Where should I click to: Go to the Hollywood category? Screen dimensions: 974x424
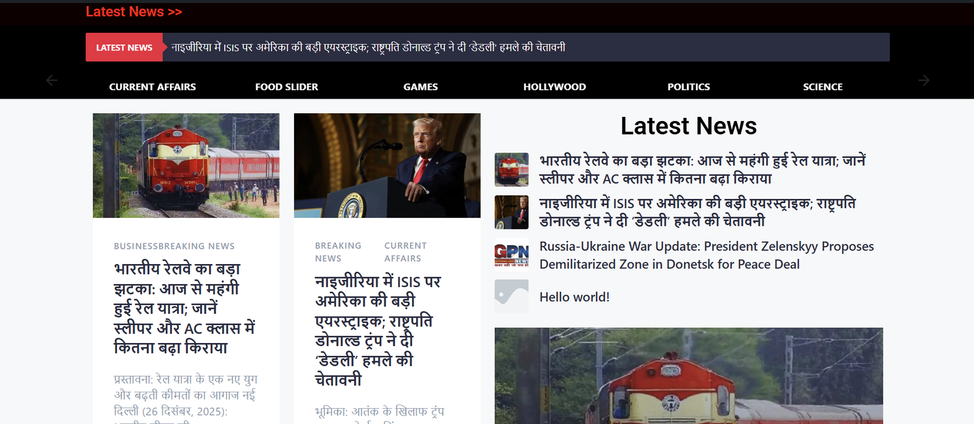coord(555,87)
